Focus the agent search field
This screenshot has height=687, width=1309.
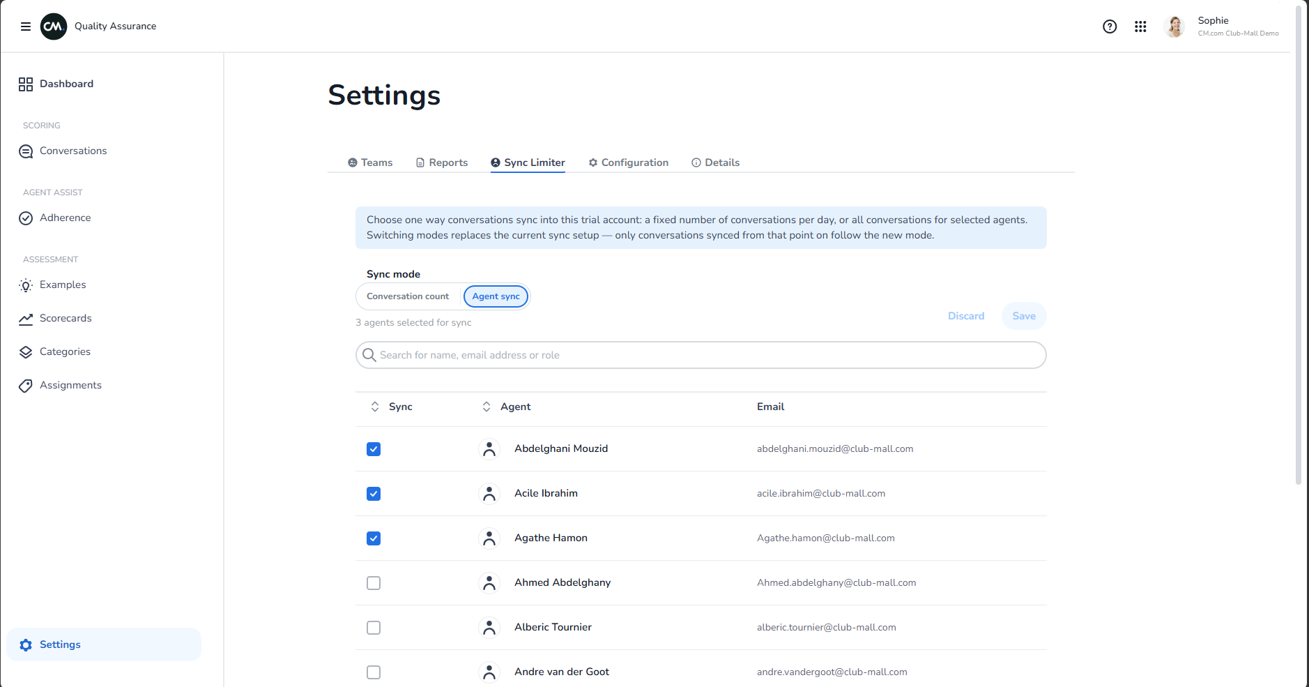point(701,355)
